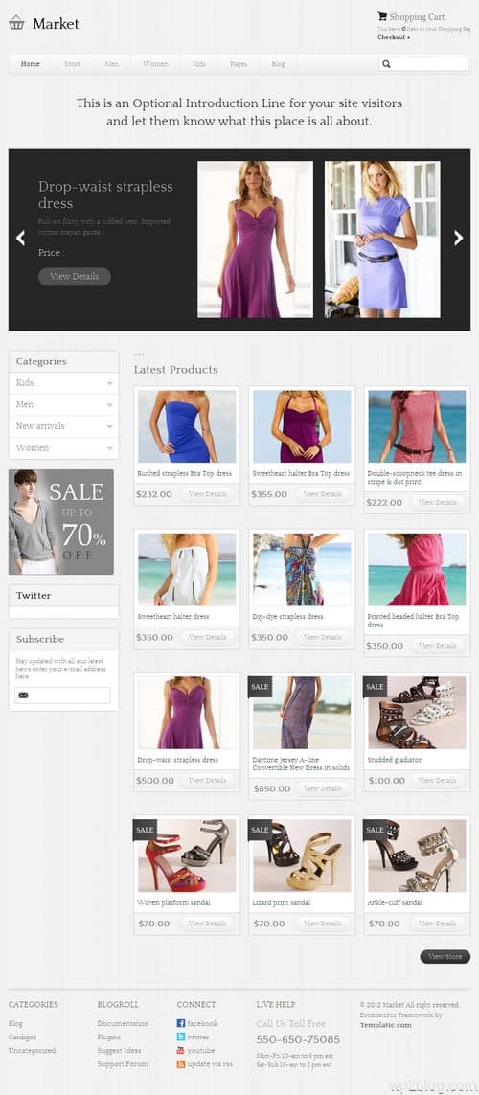This screenshot has height=1095, width=479.
Task: Click the 'Latest Products' heading
Action: (176, 370)
